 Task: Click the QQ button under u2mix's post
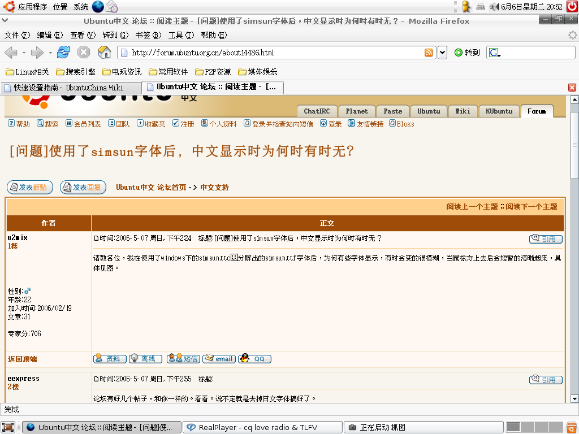[x=255, y=359]
